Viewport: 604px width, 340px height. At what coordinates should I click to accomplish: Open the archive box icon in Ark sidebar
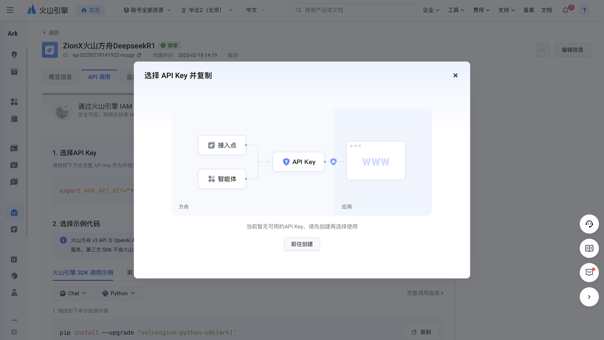[x=14, y=72]
